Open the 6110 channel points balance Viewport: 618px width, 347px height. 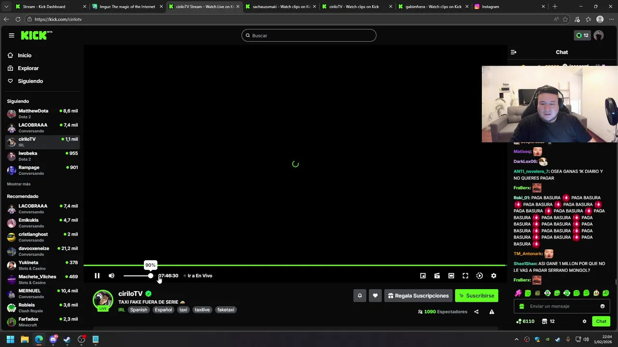click(525, 321)
